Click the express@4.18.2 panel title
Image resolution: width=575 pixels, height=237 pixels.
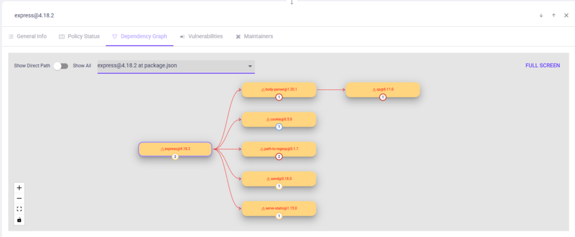tap(34, 15)
